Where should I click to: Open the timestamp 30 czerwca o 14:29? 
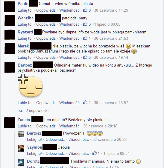pyautogui.click(x=111, y=10)
